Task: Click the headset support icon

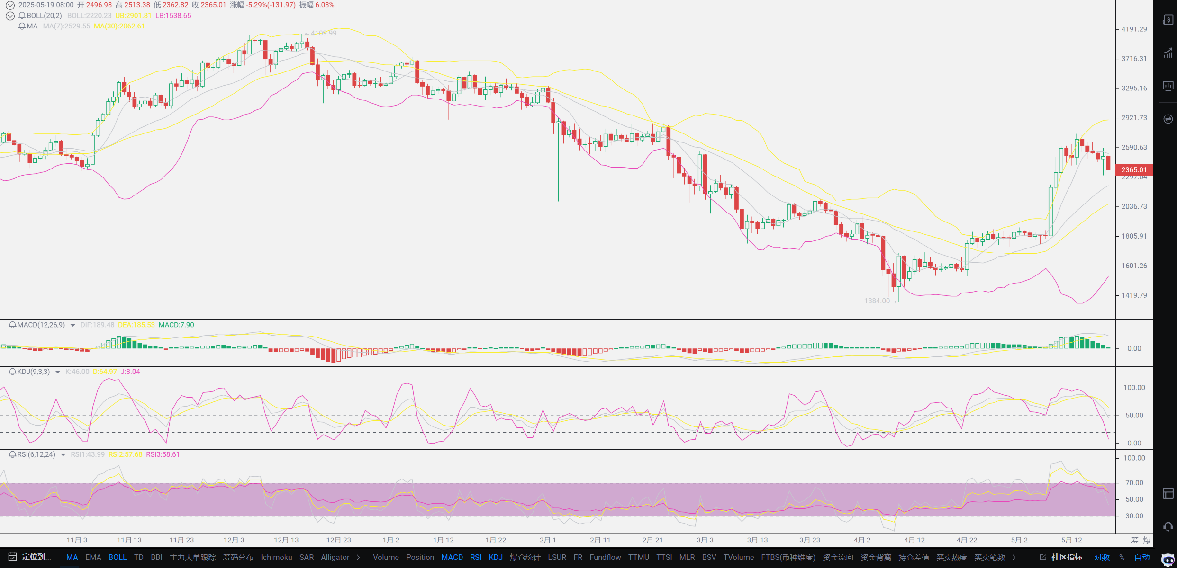Action: pos(1168,526)
